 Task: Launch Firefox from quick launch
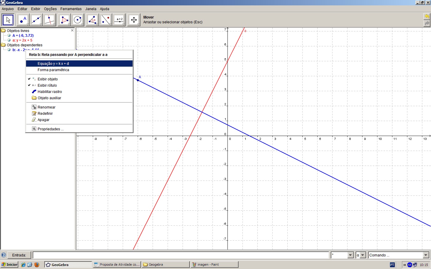tap(37, 265)
